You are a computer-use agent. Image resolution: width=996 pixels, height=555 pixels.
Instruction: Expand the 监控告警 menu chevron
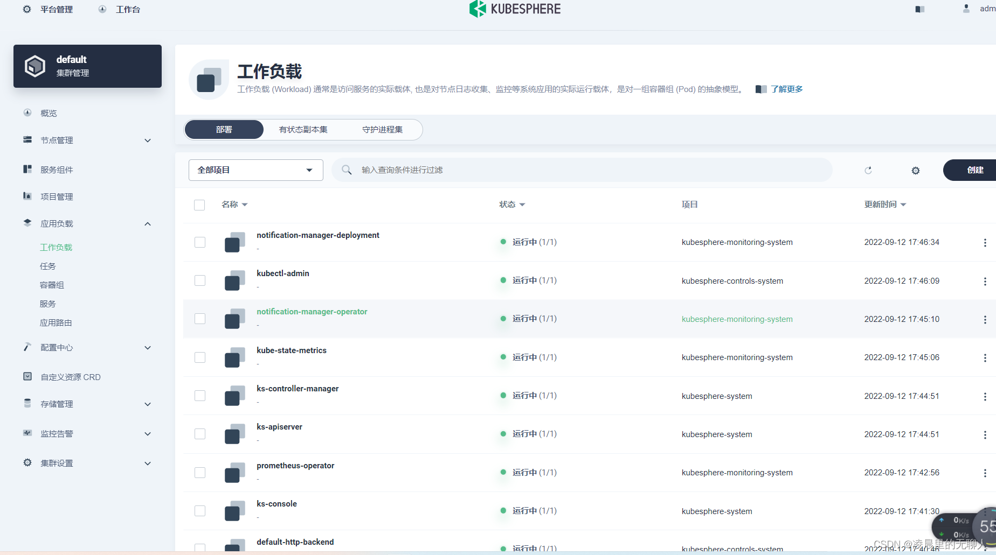148,434
